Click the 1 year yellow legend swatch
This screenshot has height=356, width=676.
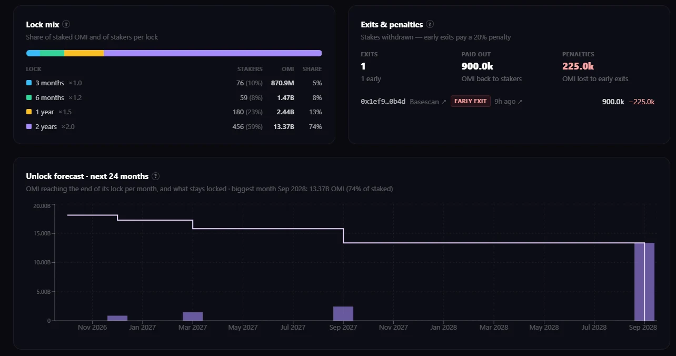coord(29,112)
